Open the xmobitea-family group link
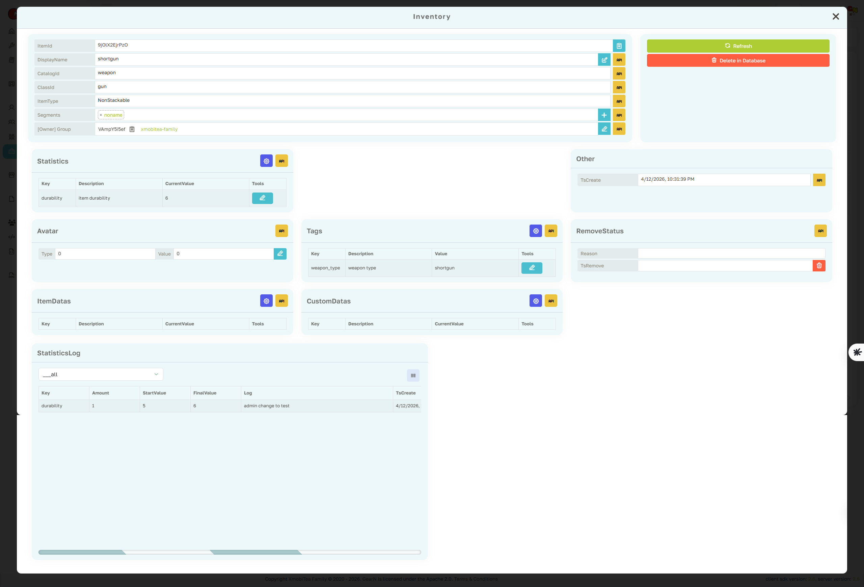 click(x=159, y=129)
